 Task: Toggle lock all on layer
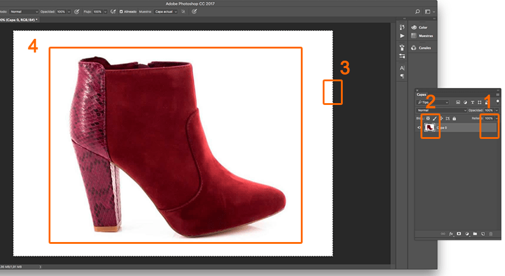[x=454, y=118]
